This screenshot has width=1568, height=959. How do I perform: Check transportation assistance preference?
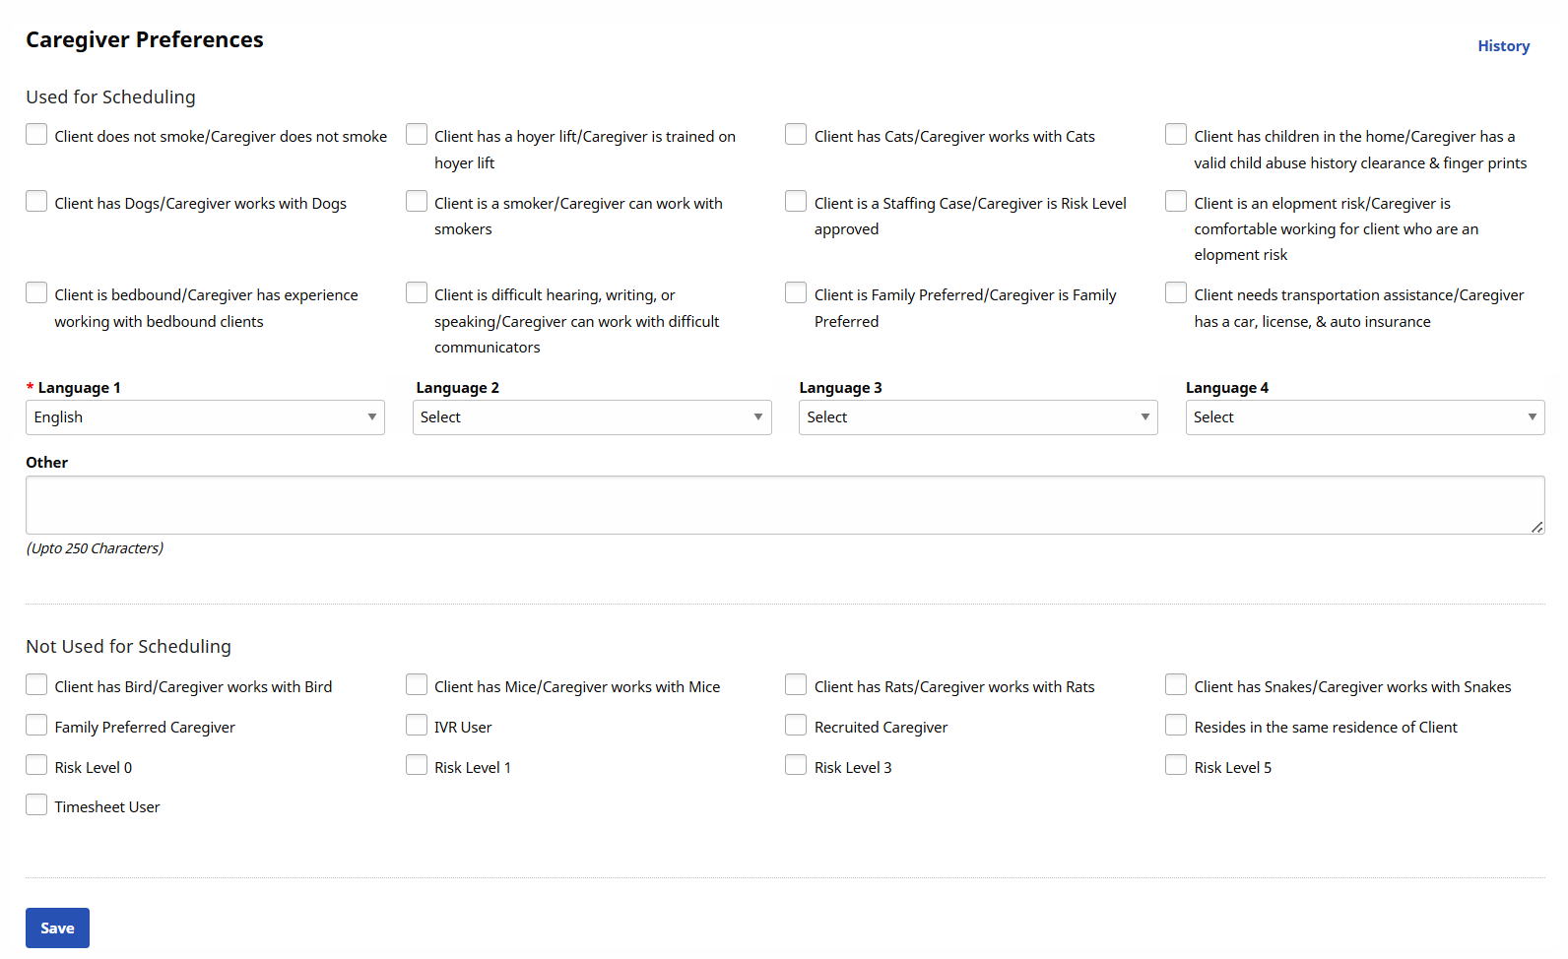[1176, 293]
